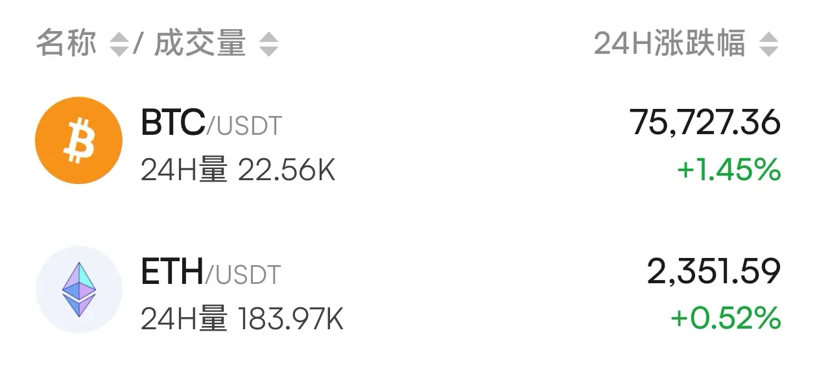Viewport: 817px width, 374px height.
Task: Tap the 名称 column header label
Action: click(x=66, y=44)
